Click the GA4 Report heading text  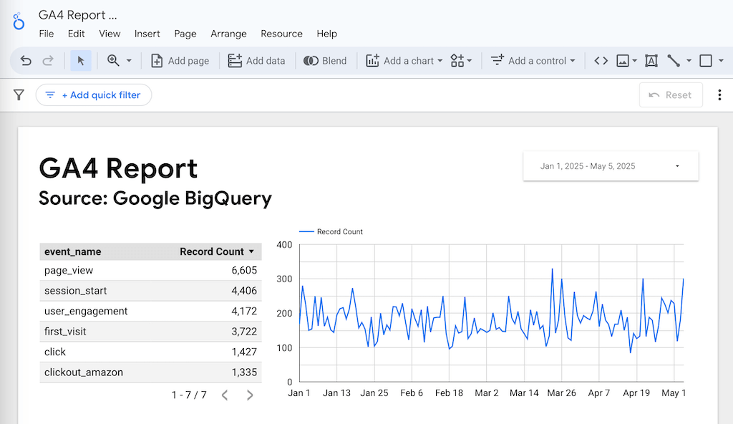click(x=118, y=168)
